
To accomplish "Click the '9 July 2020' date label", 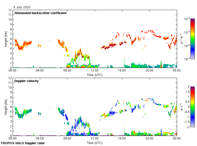I will (x=22, y=7).
